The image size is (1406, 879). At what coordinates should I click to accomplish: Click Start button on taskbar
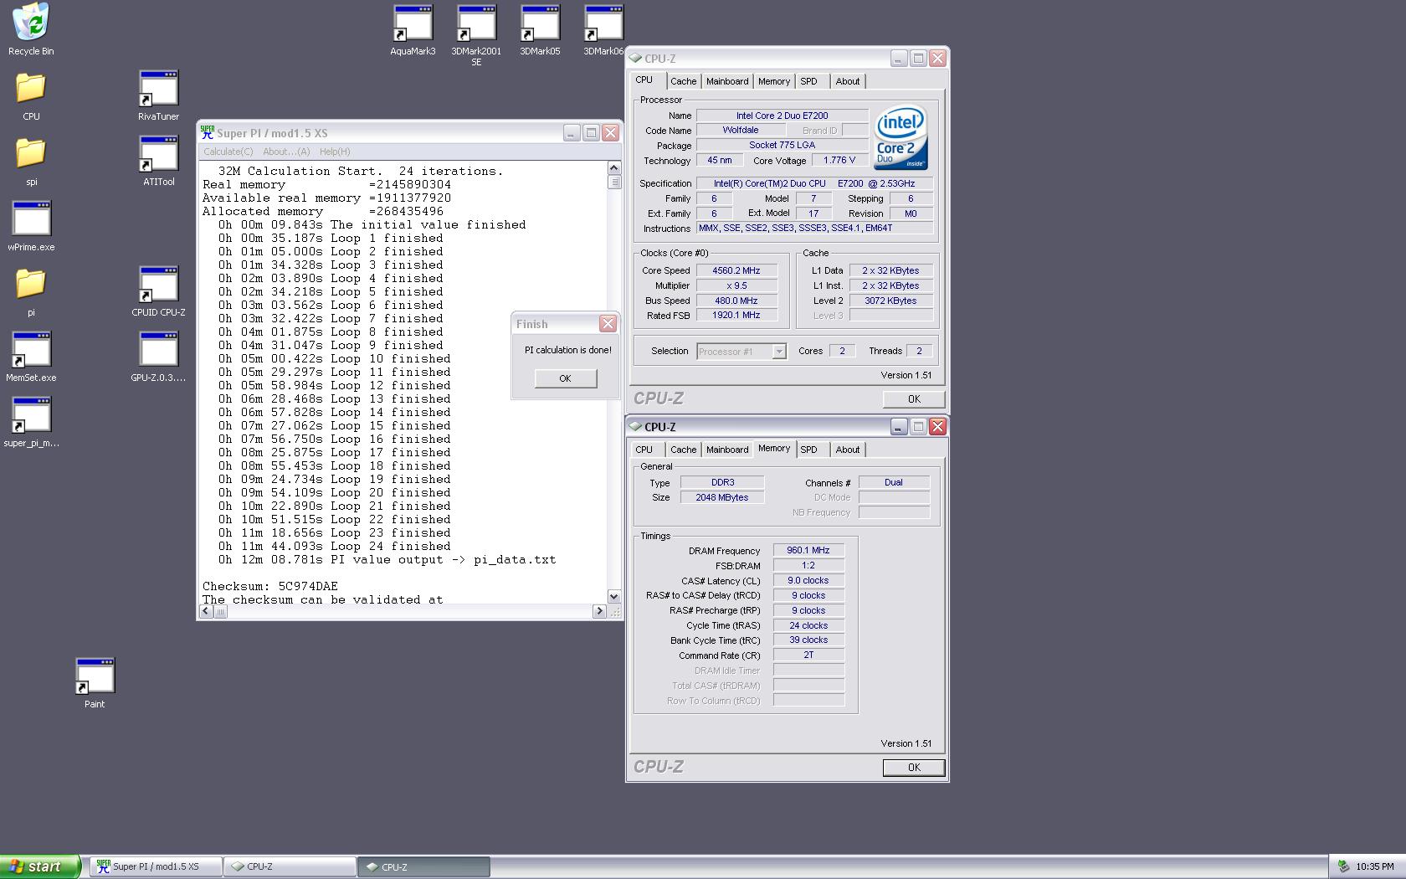pyautogui.click(x=39, y=866)
